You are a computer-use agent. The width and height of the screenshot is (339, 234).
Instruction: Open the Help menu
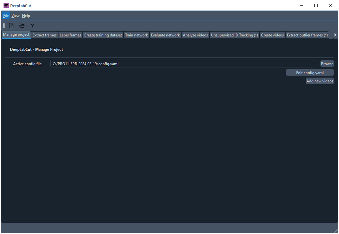tap(26, 16)
